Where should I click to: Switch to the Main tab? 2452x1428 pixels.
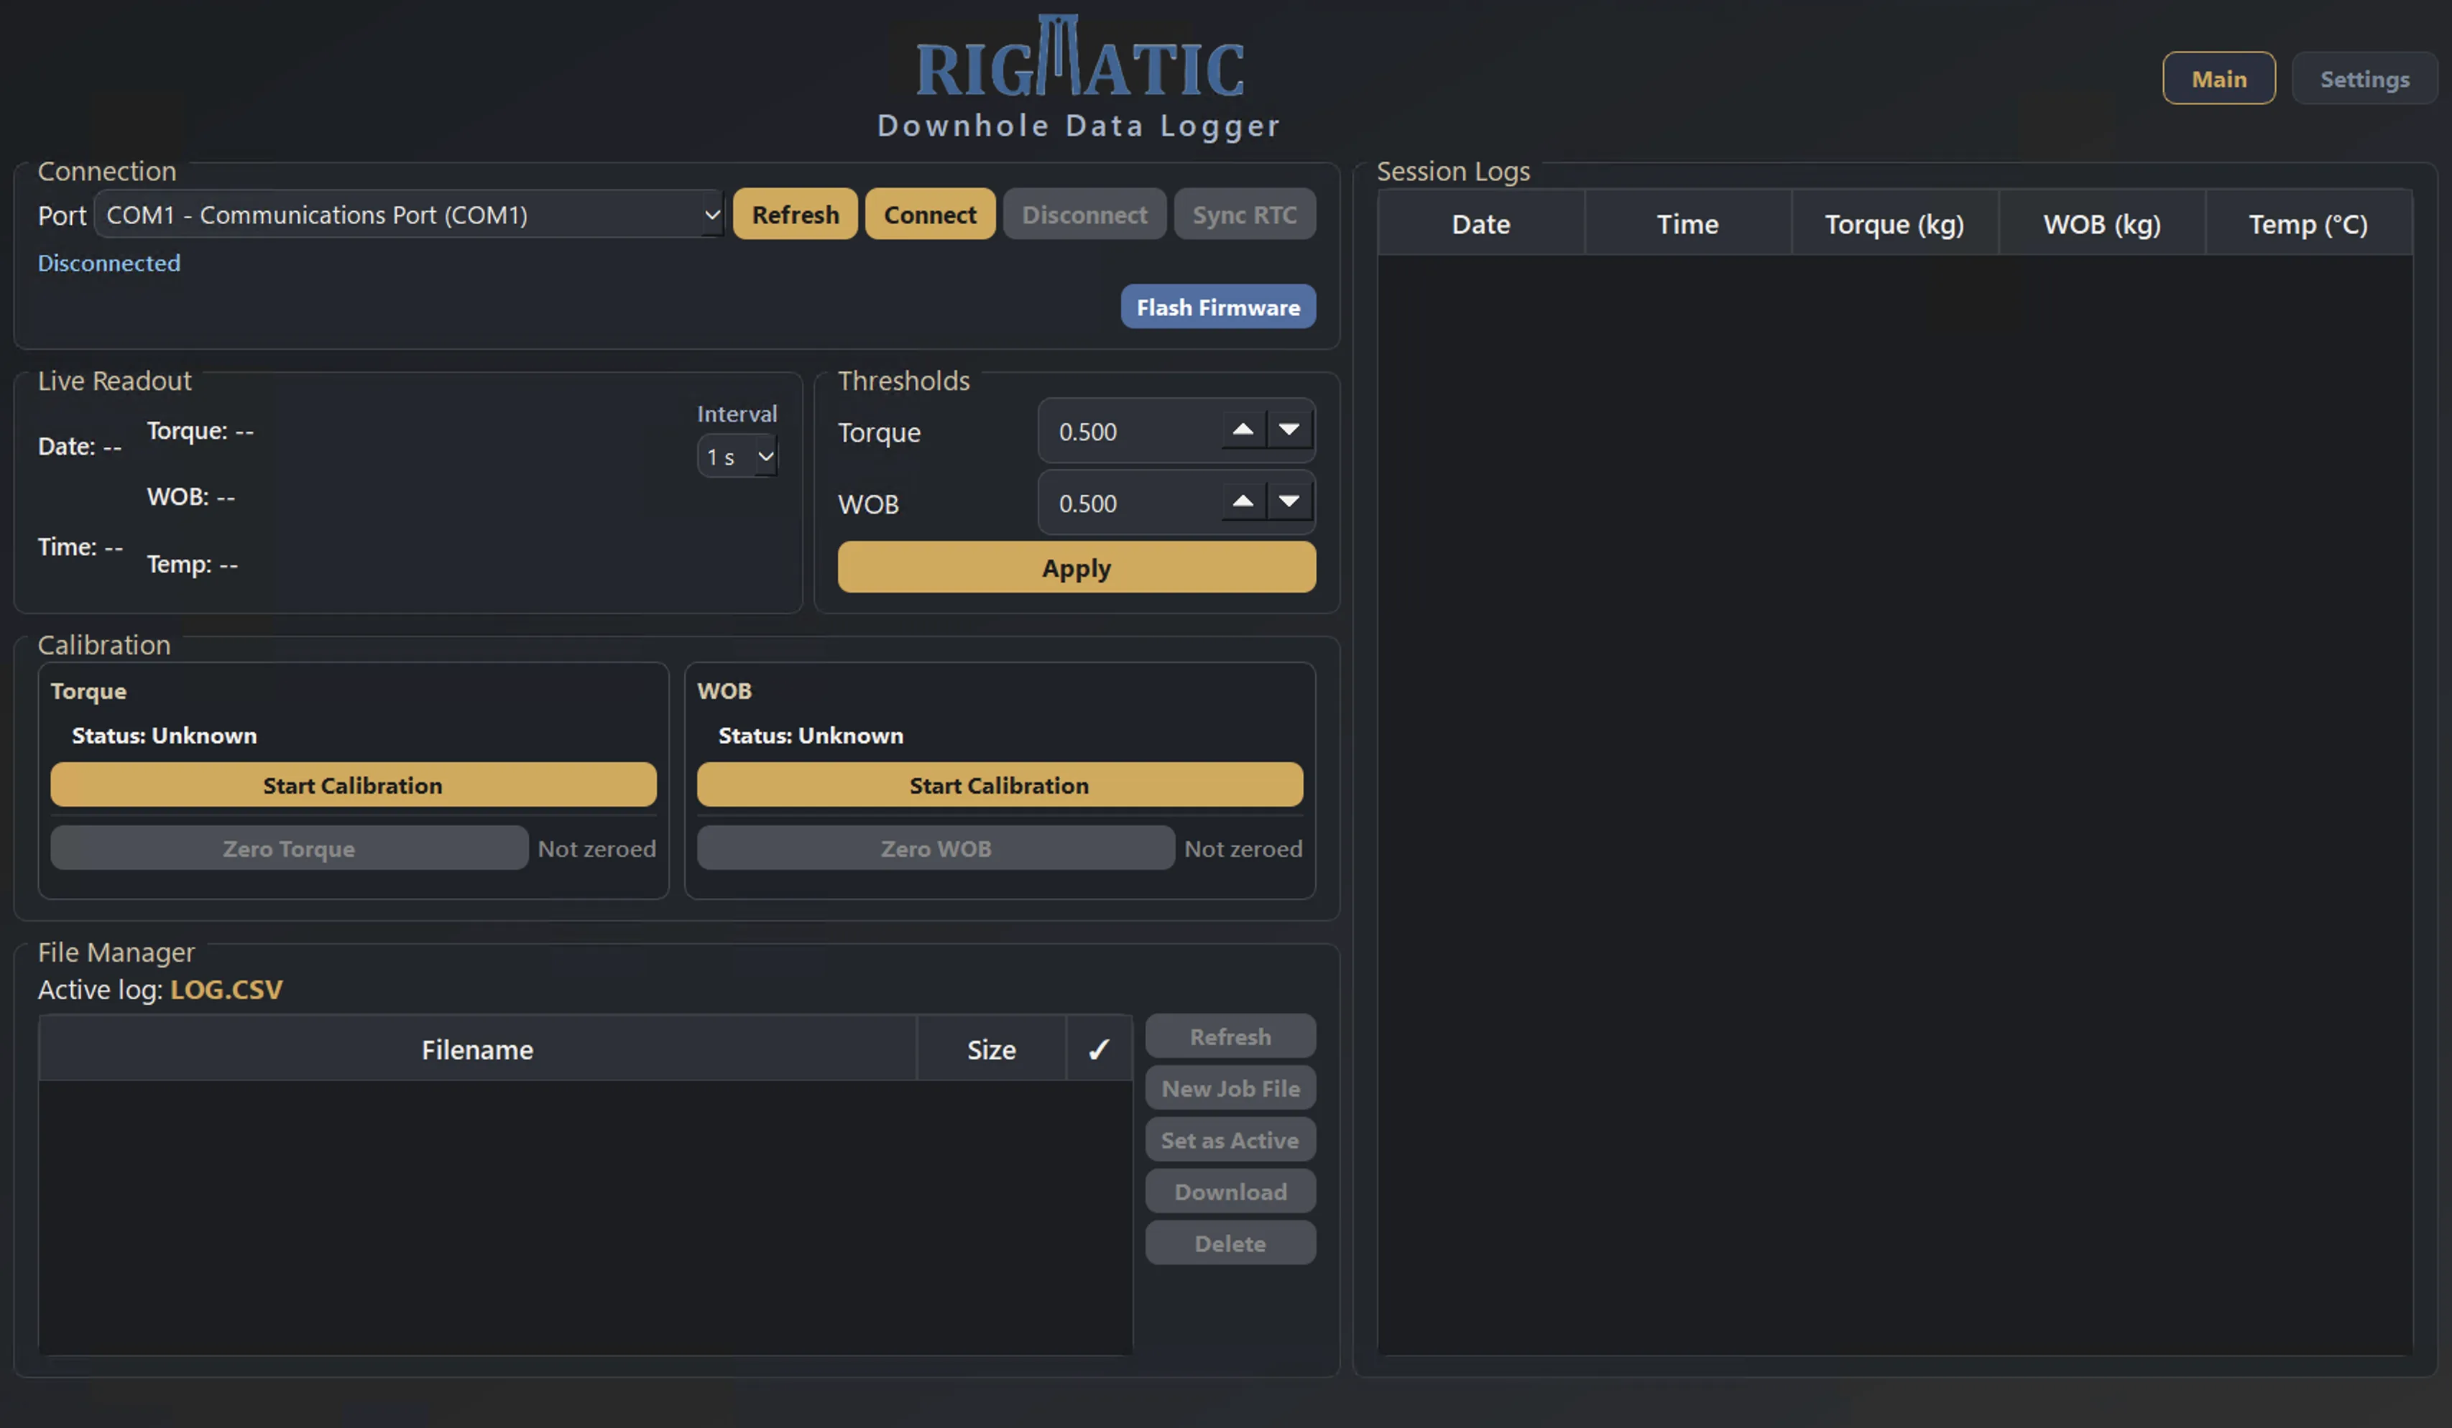pos(2218,79)
